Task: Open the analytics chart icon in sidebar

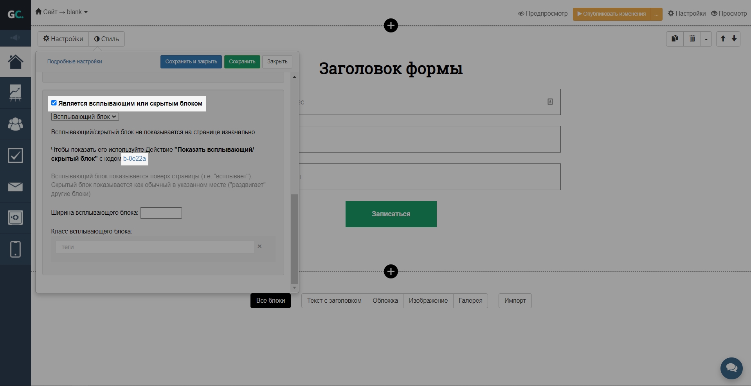Action: click(x=15, y=93)
